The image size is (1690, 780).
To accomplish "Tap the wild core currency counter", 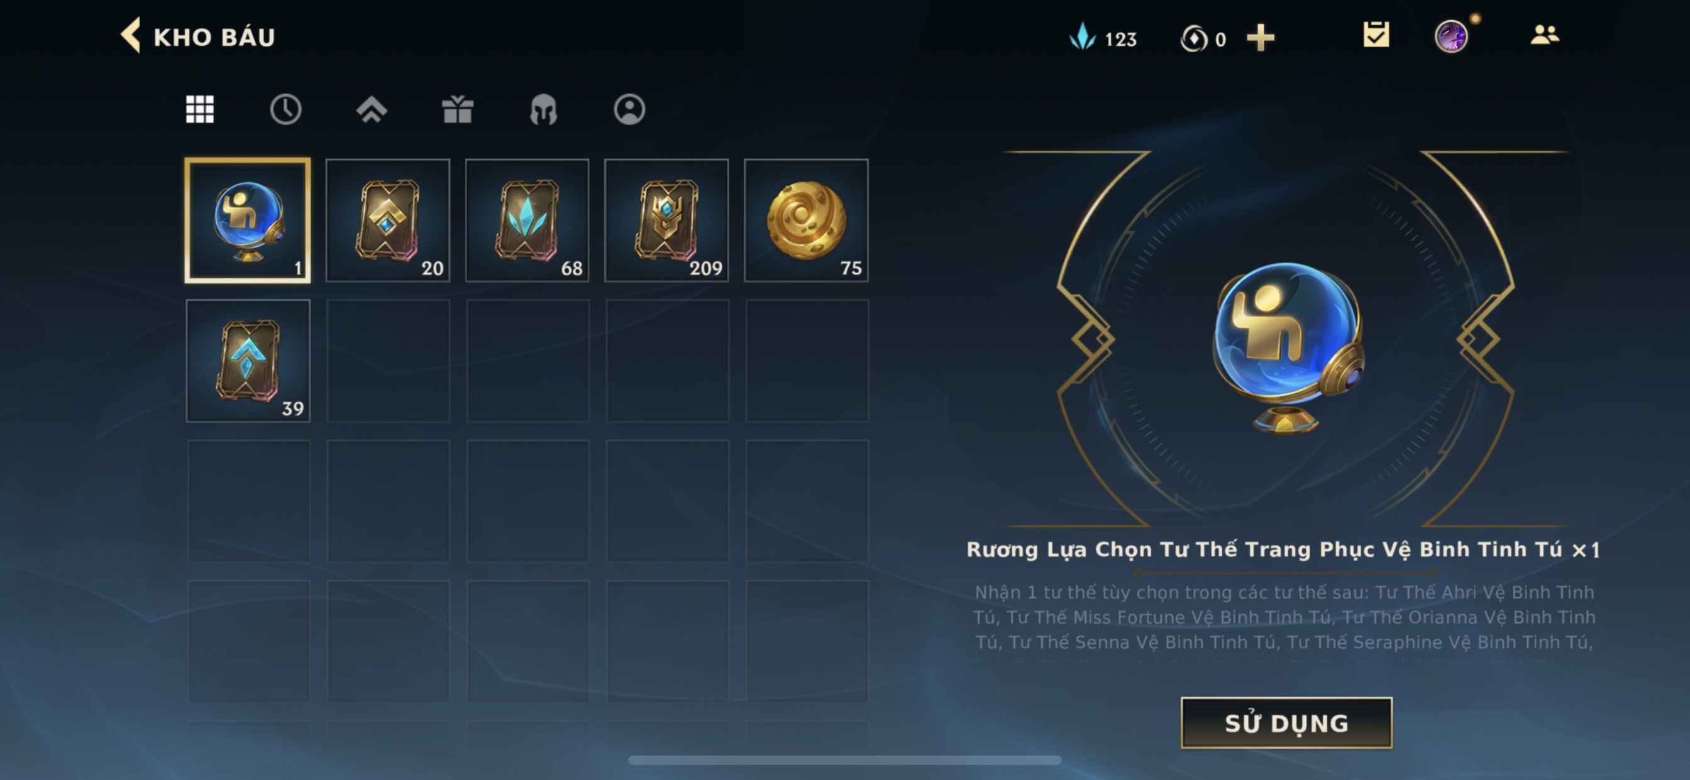I will pyautogui.click(x=1203, y=39).
